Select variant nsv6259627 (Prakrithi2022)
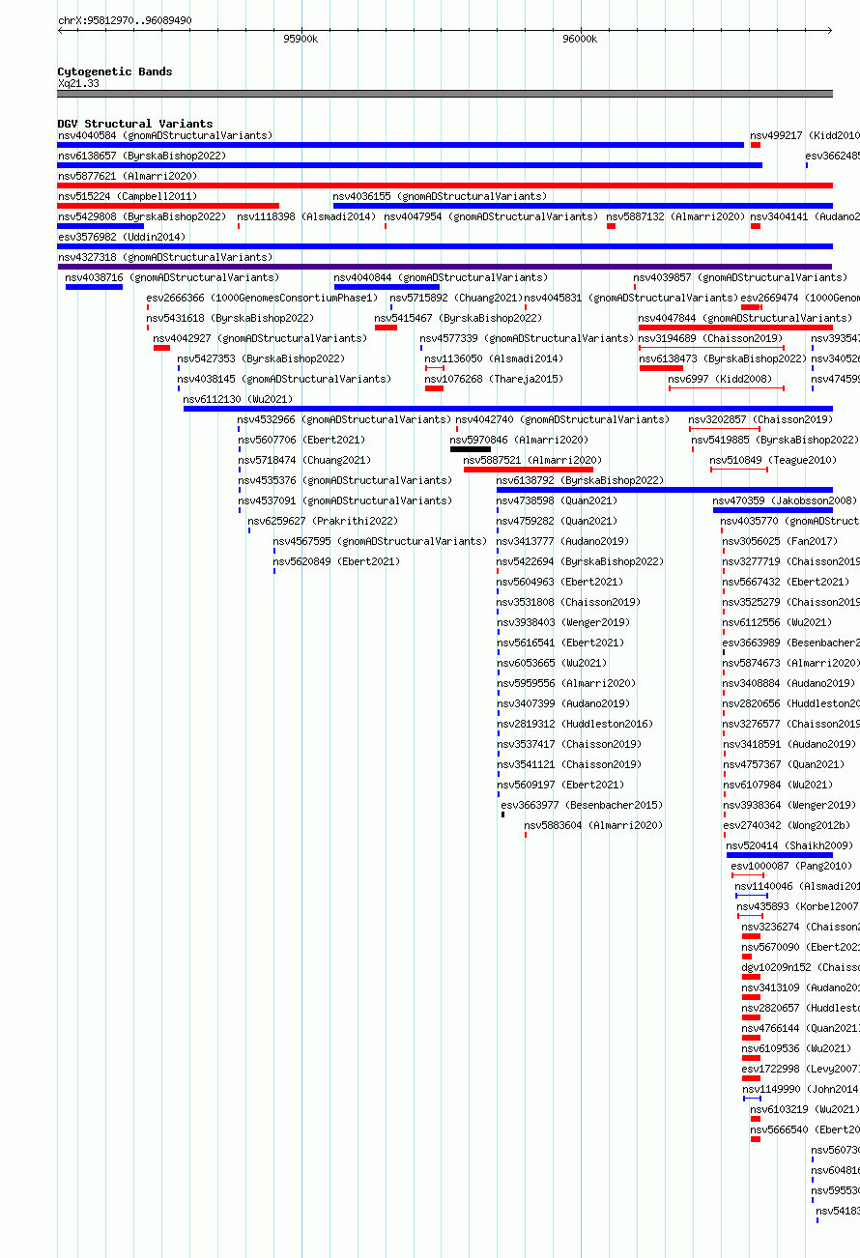860x1258 pixels. click(323, 521)
